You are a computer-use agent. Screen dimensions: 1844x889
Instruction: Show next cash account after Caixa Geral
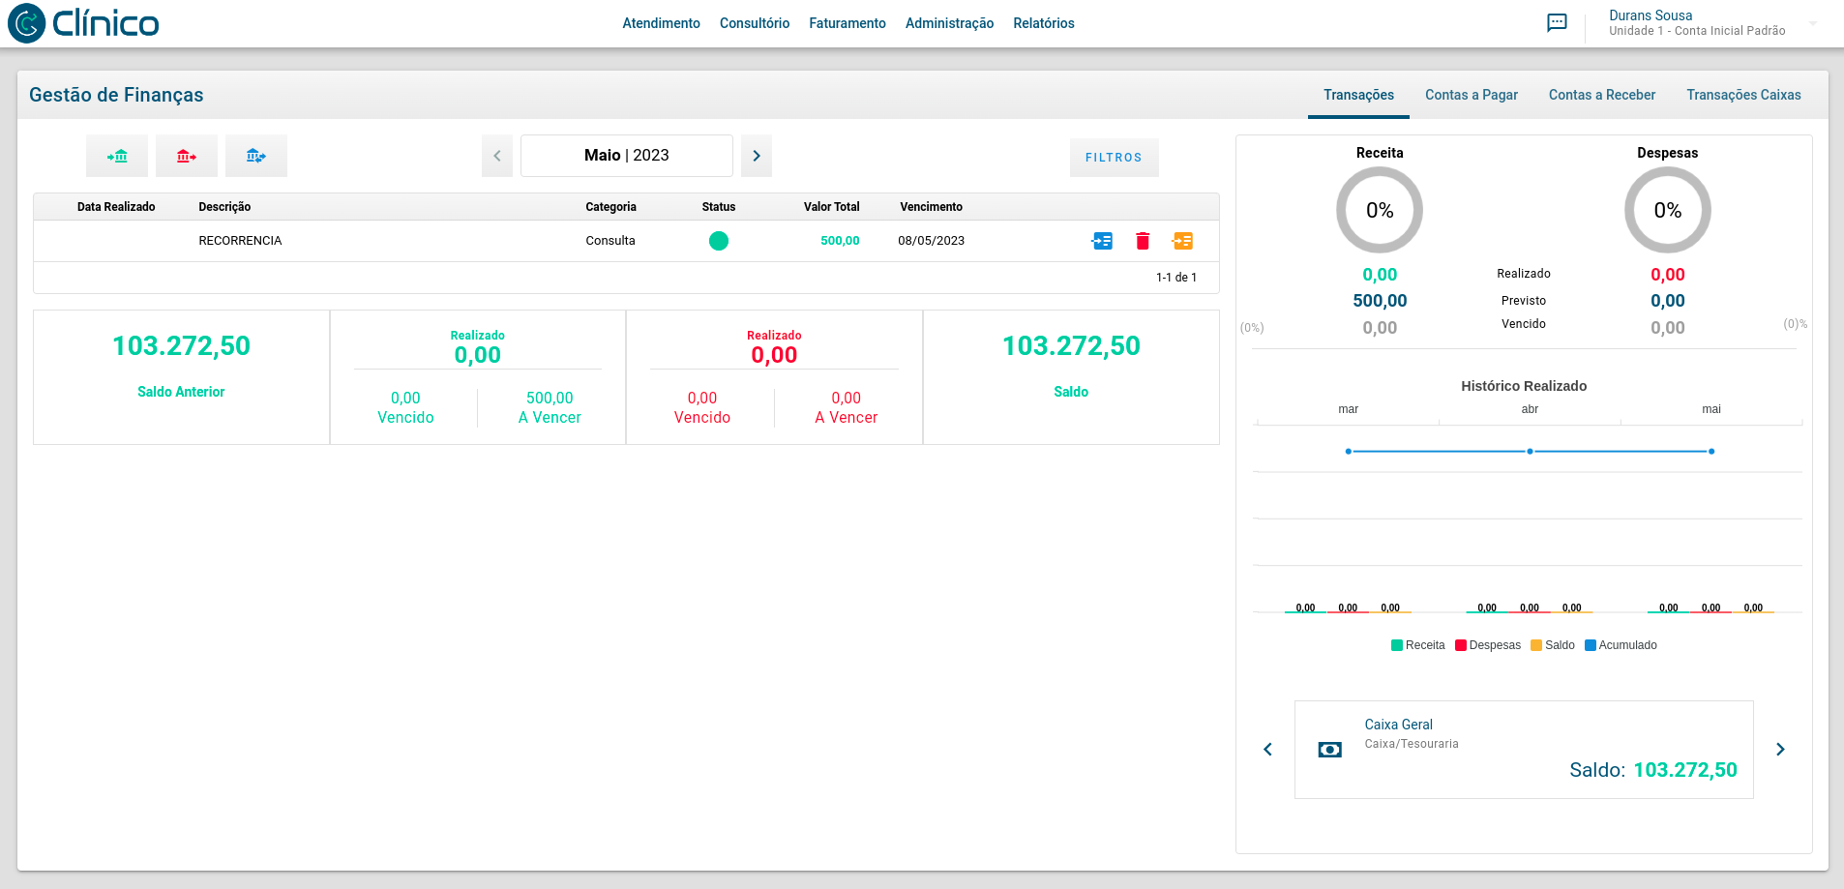pos(1780,750)
